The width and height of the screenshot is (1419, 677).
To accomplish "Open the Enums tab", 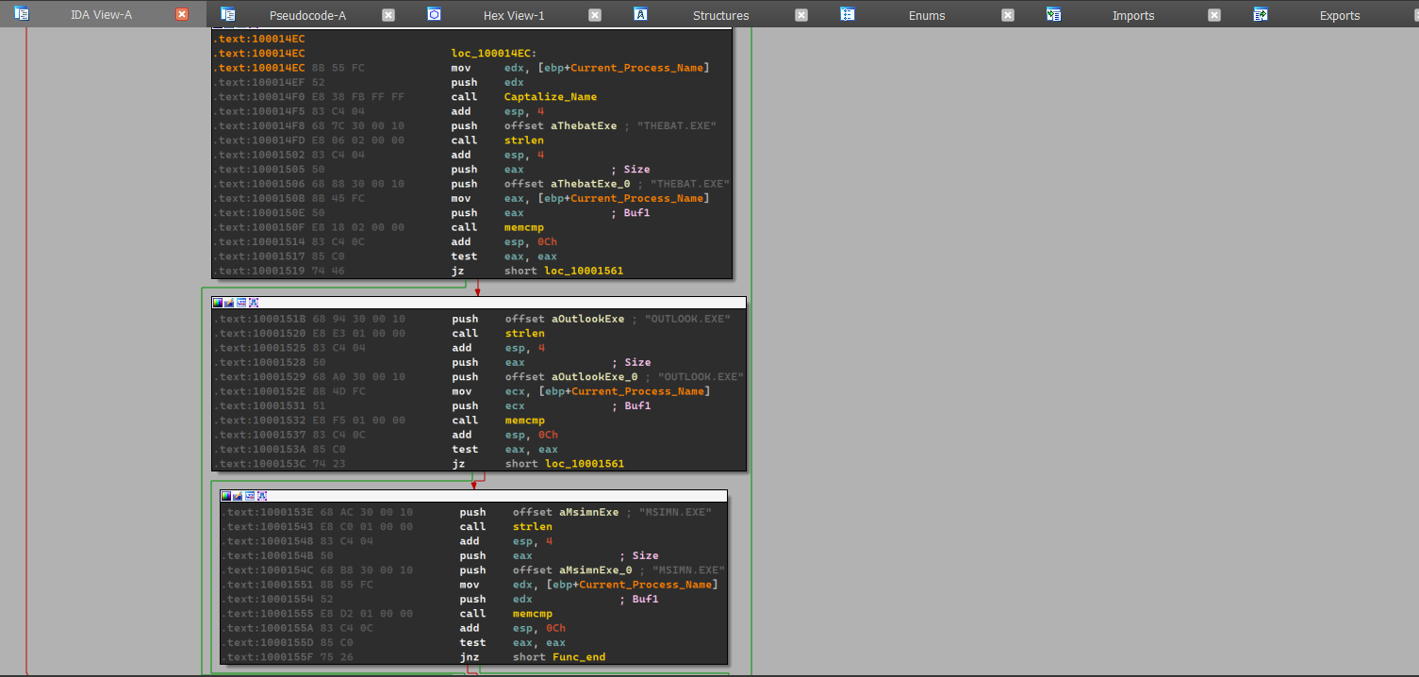I will 927,15.
